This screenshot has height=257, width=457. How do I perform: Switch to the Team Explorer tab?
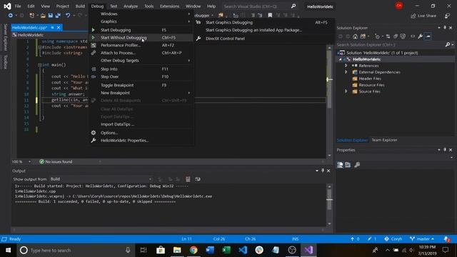click(x=384, y=140)
